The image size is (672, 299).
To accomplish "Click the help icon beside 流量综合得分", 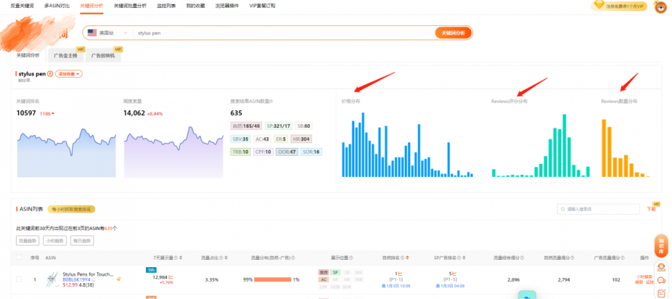I will click(x=523, y=258).
